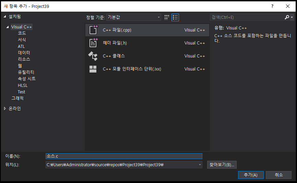
Task: Click the C++ 파일(.cpp) item name
Action: 117,30
